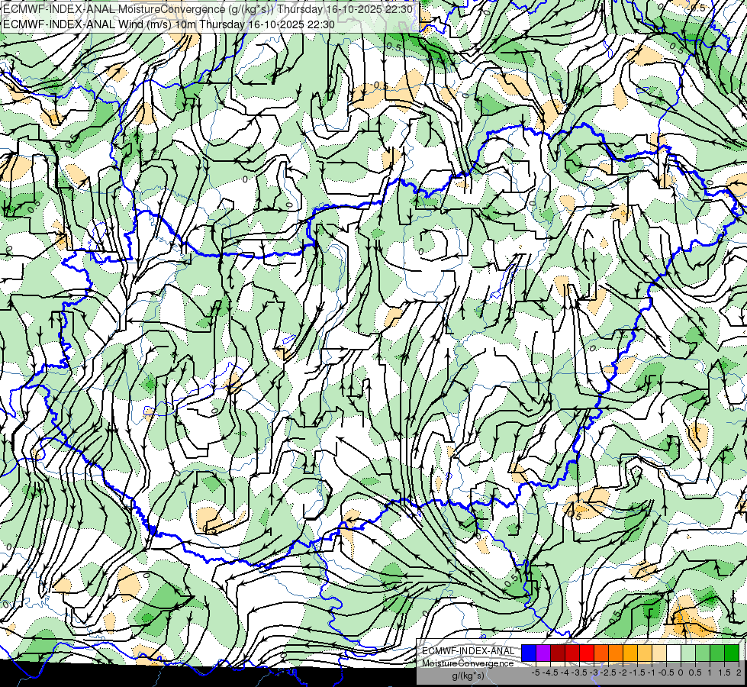This screenshot has height=687, width=747.
Task: Click the legend tick label -1
Action: click(x=652, y=672)
